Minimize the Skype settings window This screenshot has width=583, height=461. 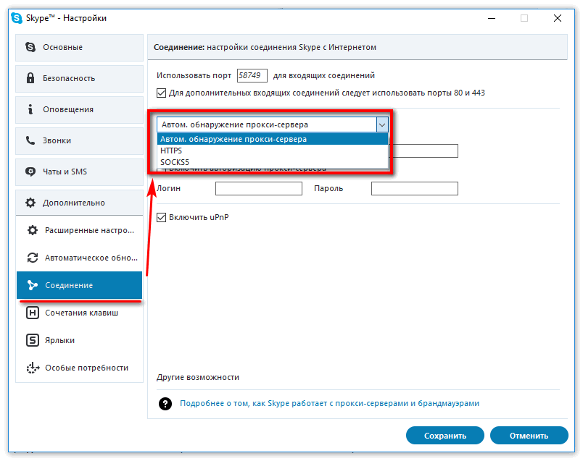pyautogui.click(x=492, y=18)
